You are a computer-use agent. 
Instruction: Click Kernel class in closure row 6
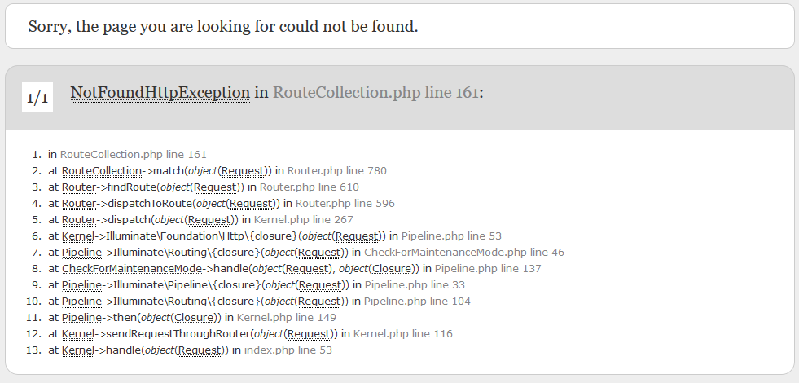coord(78,236)
